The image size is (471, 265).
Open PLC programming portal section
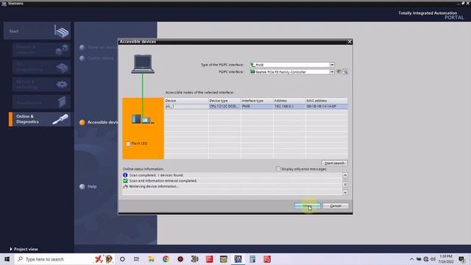point(41,67)
